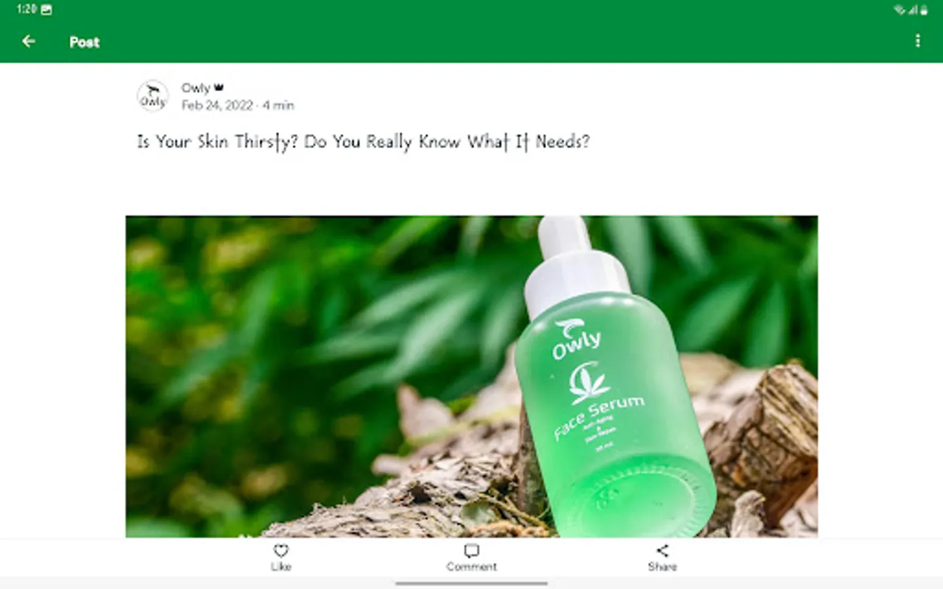Tap the "Like" text label
This screenshot has width=943, height=589.
(281, 567)
